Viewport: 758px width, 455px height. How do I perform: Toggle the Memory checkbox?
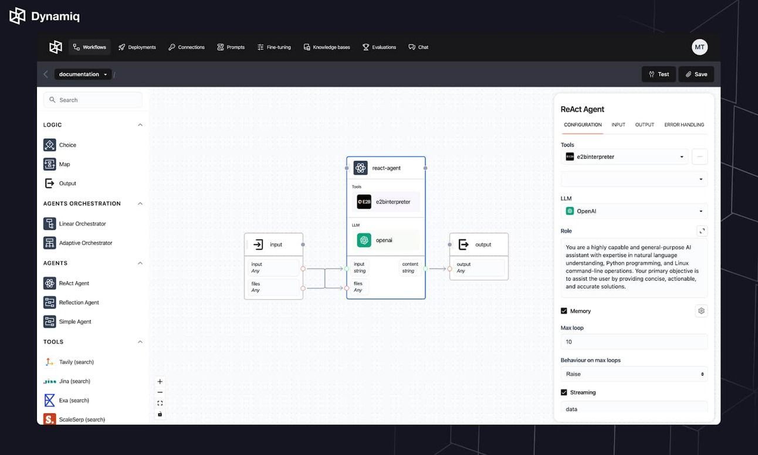(x=564, y=311)
